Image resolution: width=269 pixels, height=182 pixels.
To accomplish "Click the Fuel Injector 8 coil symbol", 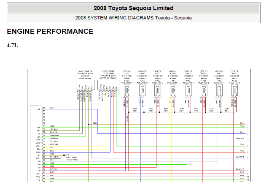I will coord(235,90).
